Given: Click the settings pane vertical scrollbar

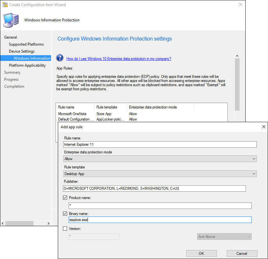Looking at the screenshot, I should (237, 83).
